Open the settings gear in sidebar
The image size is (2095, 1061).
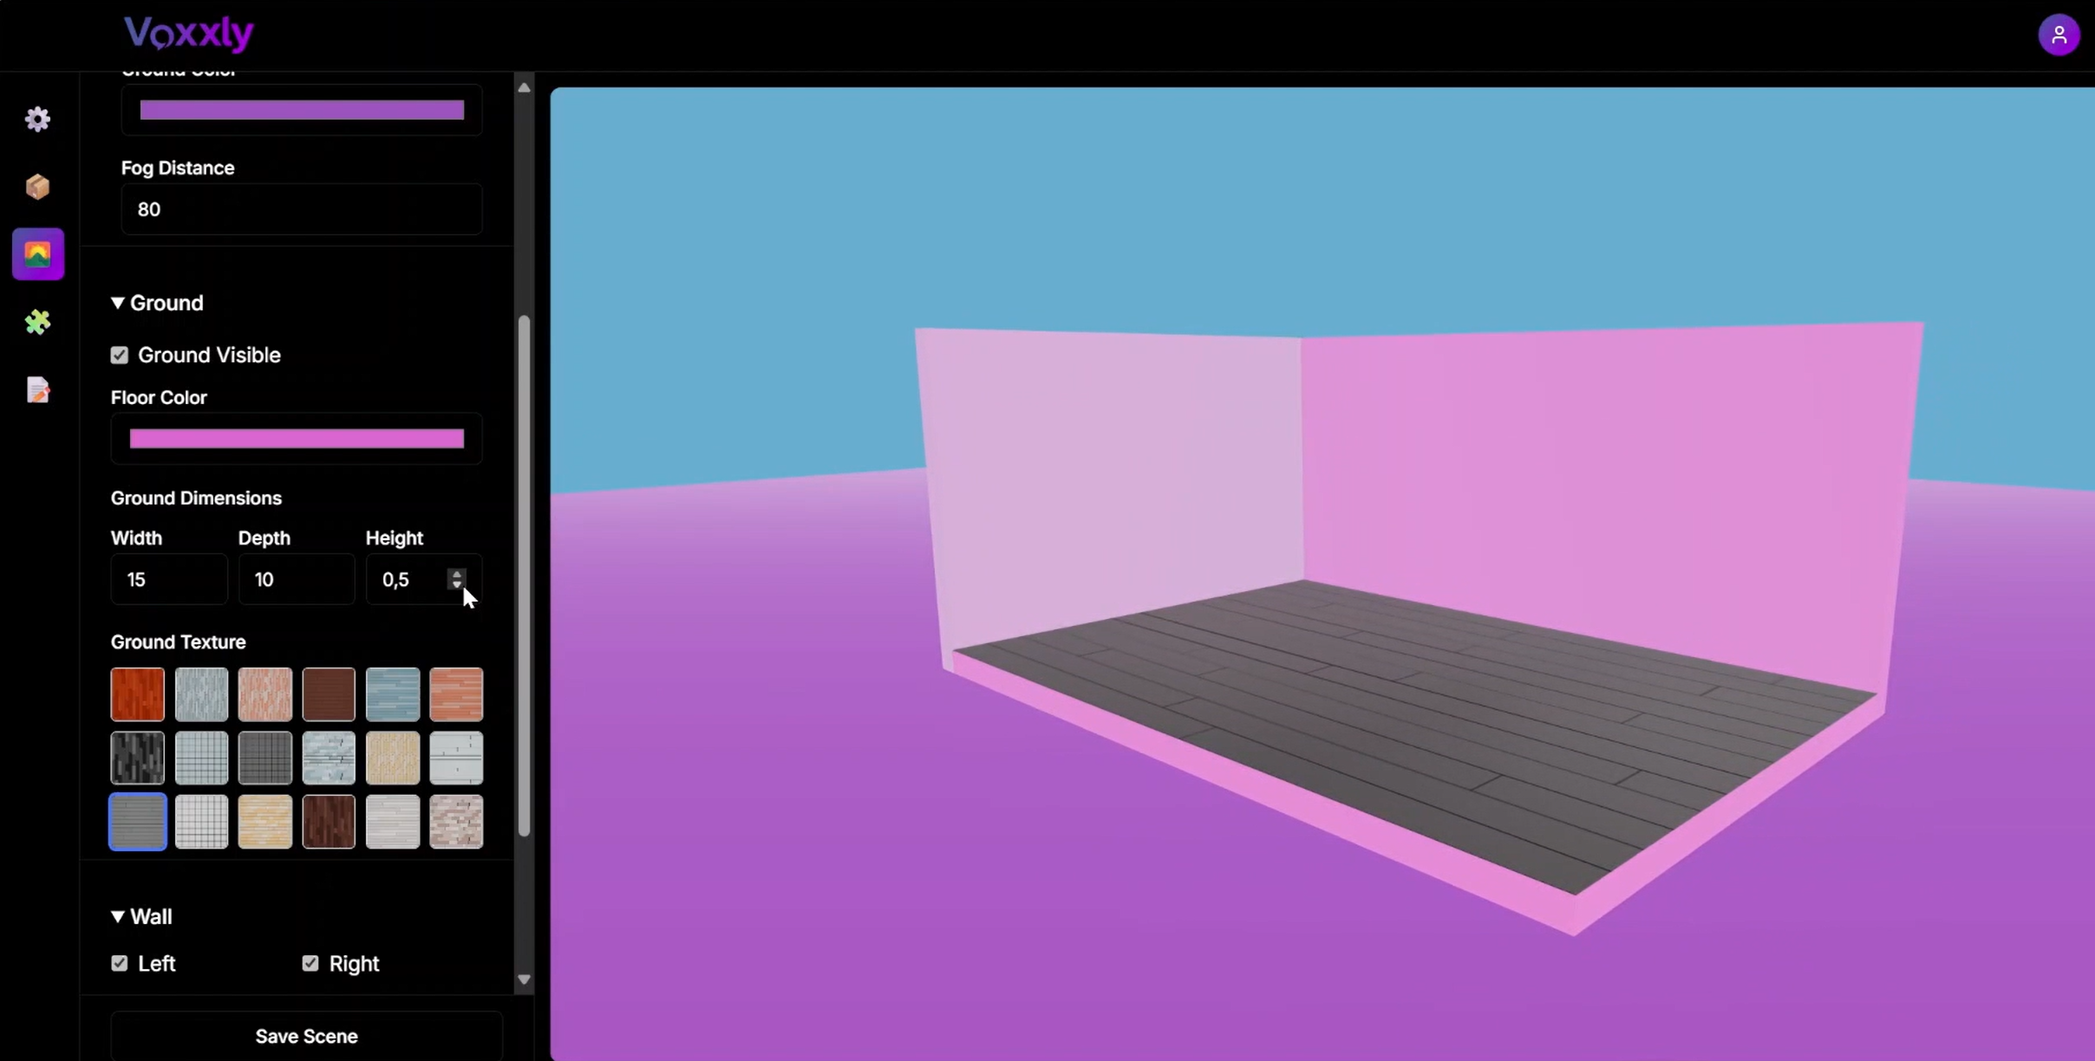37,119
